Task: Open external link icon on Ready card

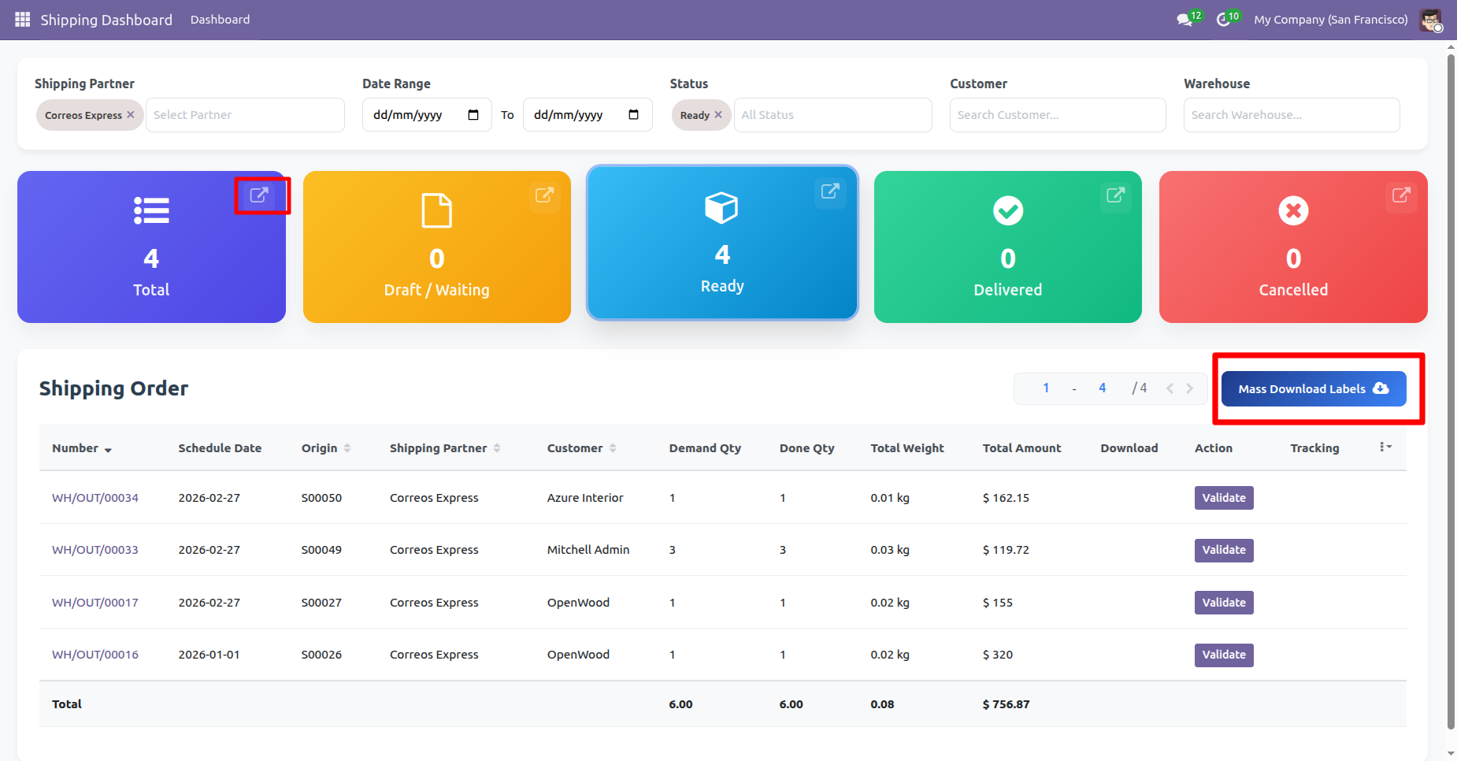Action: point(830,191)
